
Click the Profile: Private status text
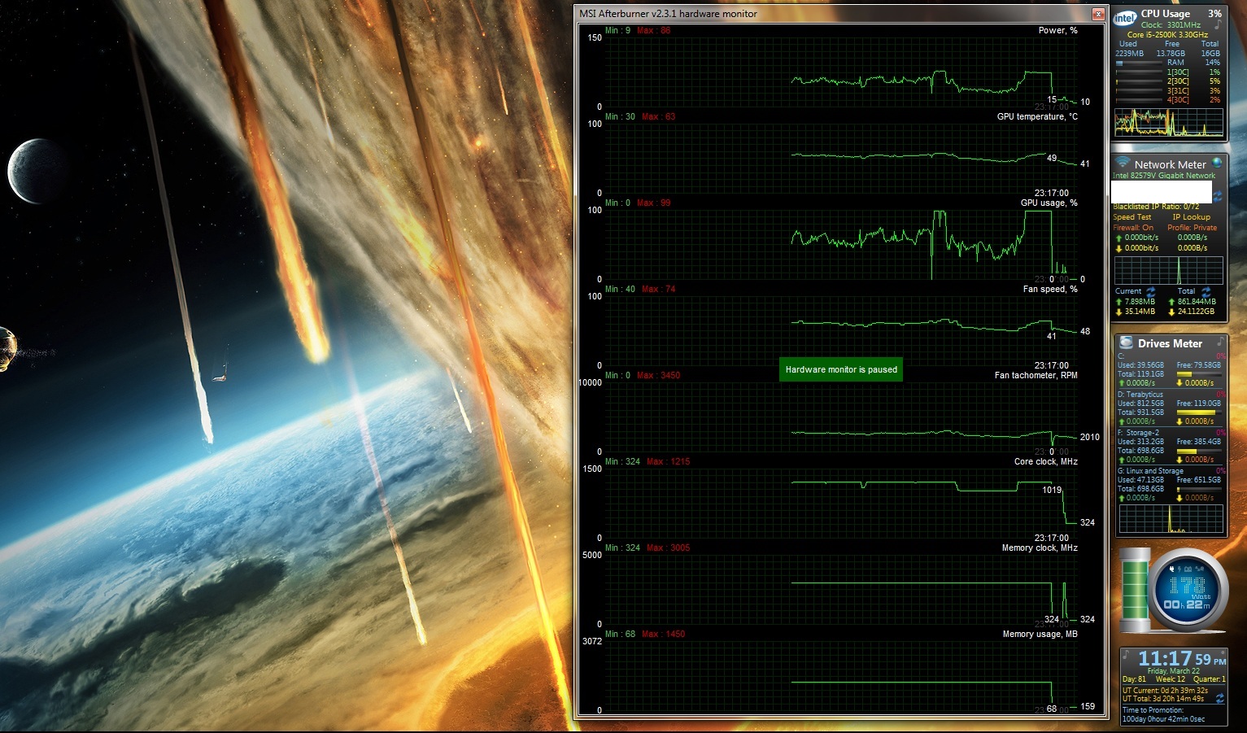(1192, 228)
